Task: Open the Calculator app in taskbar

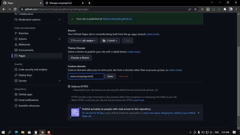Action: coord(36,132)
